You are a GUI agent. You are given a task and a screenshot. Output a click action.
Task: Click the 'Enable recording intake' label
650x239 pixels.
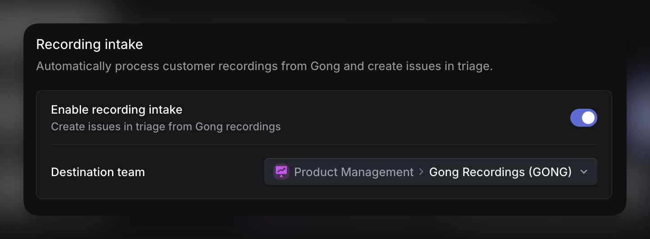pyautogui.click(x=117, y=110)
